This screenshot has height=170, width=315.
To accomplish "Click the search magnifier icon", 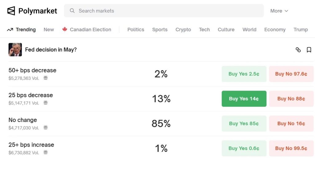I will [72, 11].
